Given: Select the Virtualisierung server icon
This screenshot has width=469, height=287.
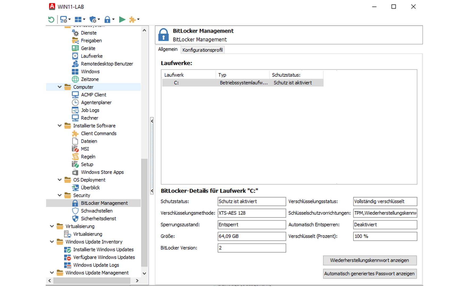Looking at the screenshot, I should [68, 234].
